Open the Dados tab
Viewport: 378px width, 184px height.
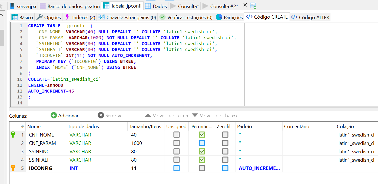tap(156, 6)
